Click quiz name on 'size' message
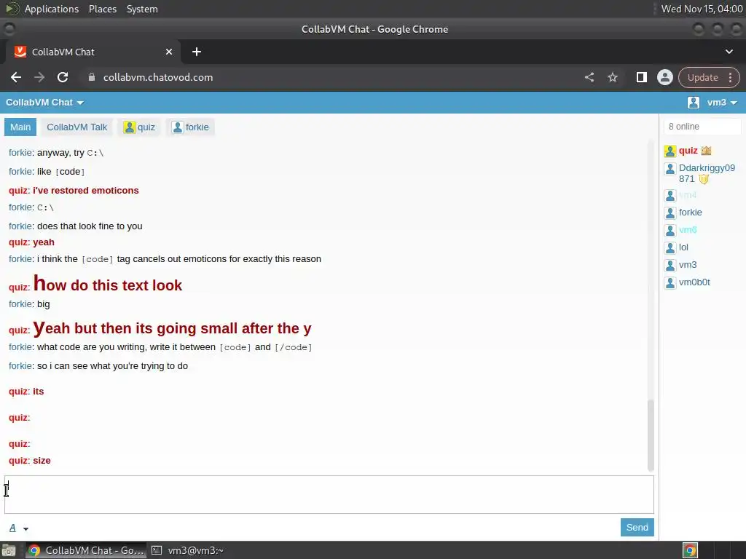Viewport: 746px width, 559px height. [x=18, y=461]
